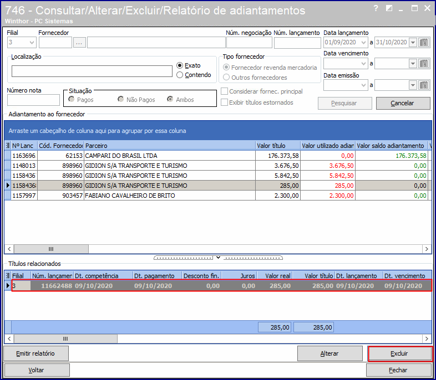Click the calendar icon beside Data emissão
436x380 pixels.
point(424,85)
